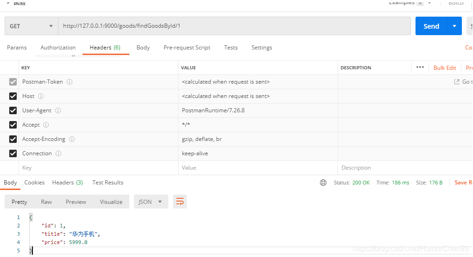Click the "title" line in JSON response
This screenshot has height=257, width=473.
70,234
